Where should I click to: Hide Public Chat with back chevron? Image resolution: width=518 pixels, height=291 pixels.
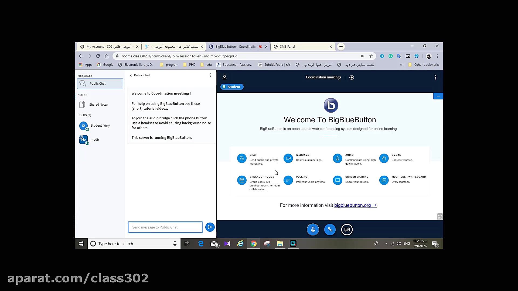(x=131, y=75)
